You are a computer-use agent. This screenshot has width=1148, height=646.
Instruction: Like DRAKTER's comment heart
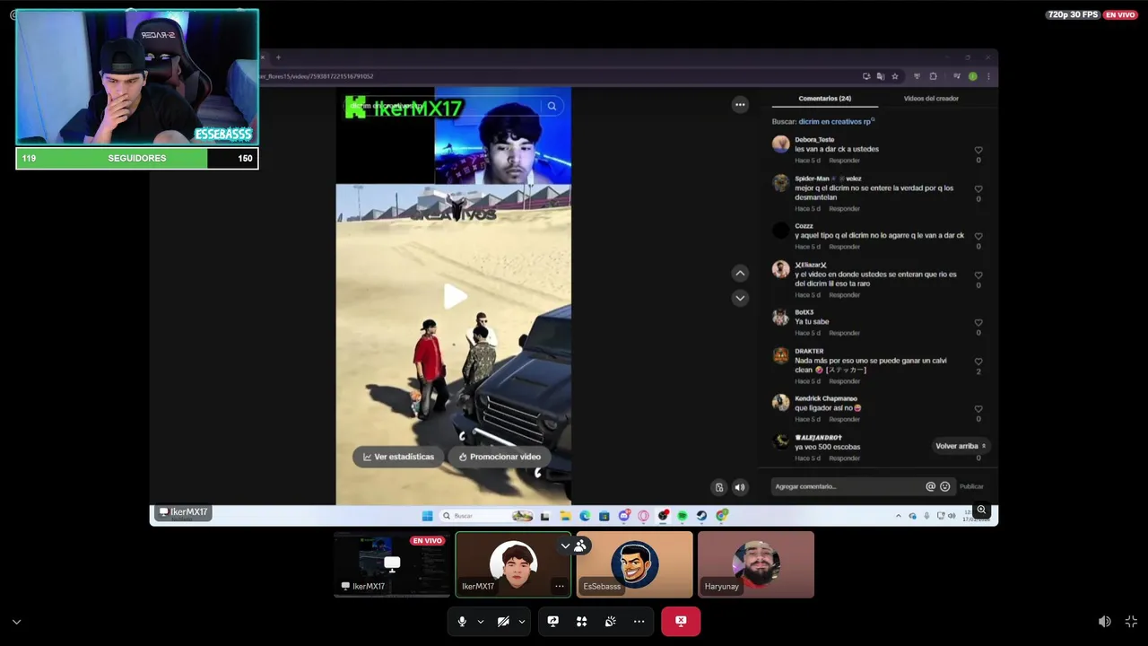pos(978,361)
